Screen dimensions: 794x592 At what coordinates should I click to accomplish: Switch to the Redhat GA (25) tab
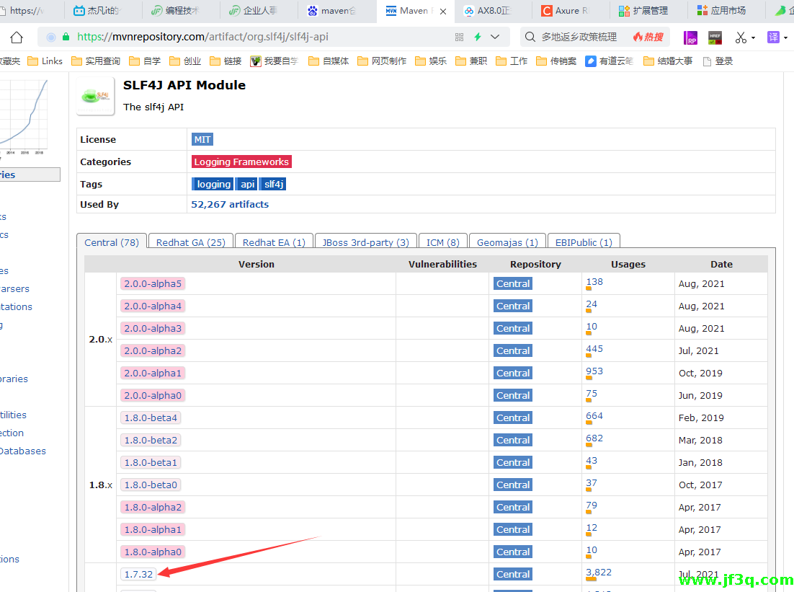coord(190,242)
